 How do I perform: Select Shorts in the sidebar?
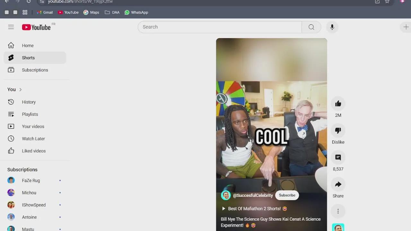[x=35, y=58]
